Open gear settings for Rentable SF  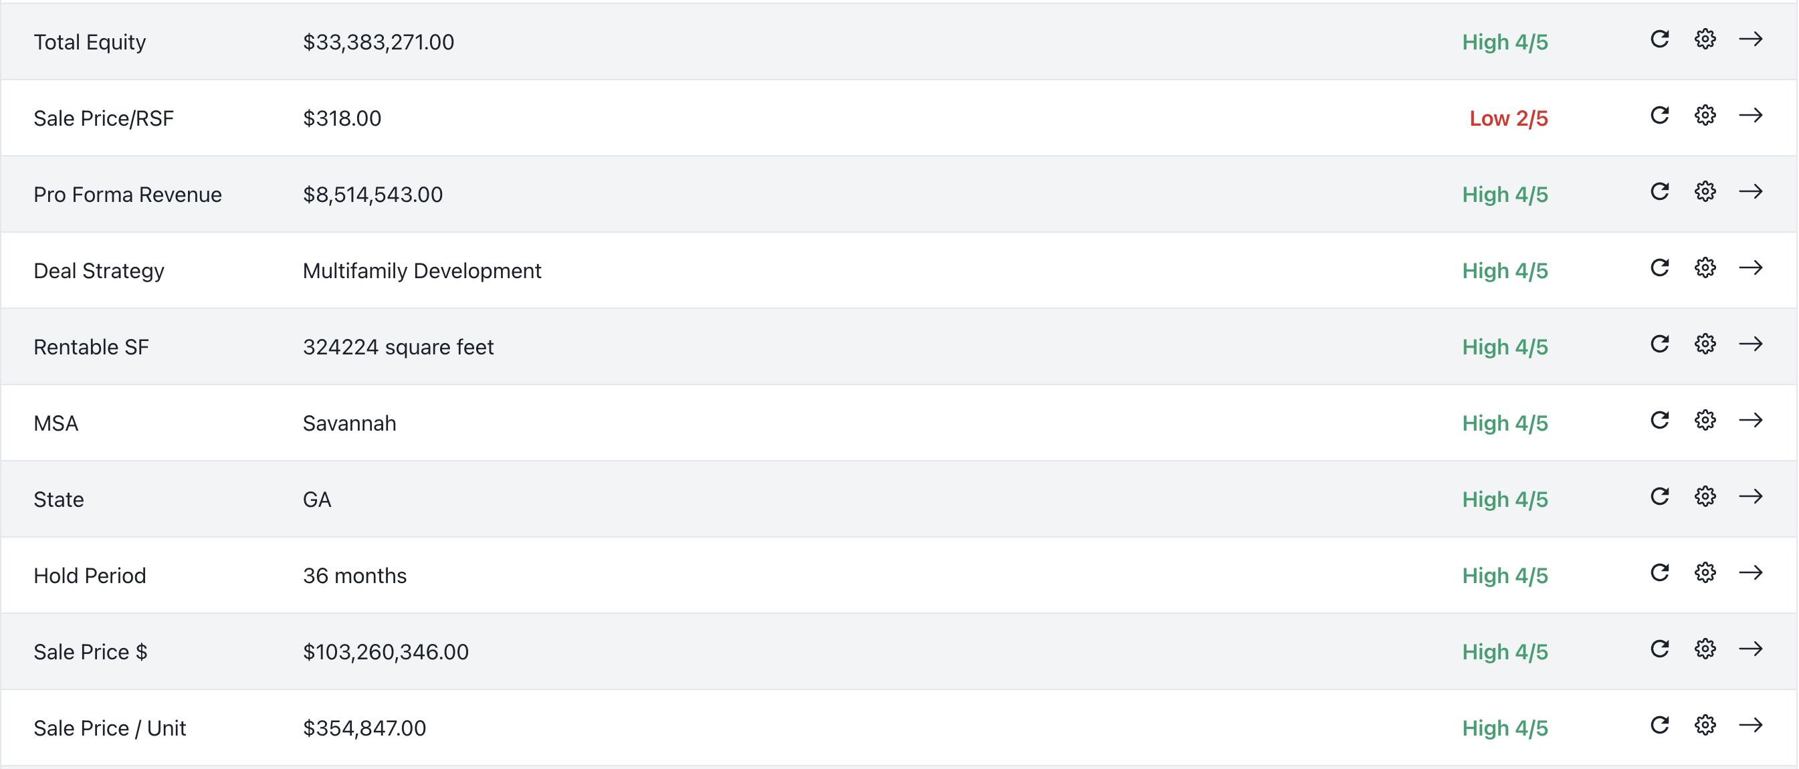(x=1705, y=344)
